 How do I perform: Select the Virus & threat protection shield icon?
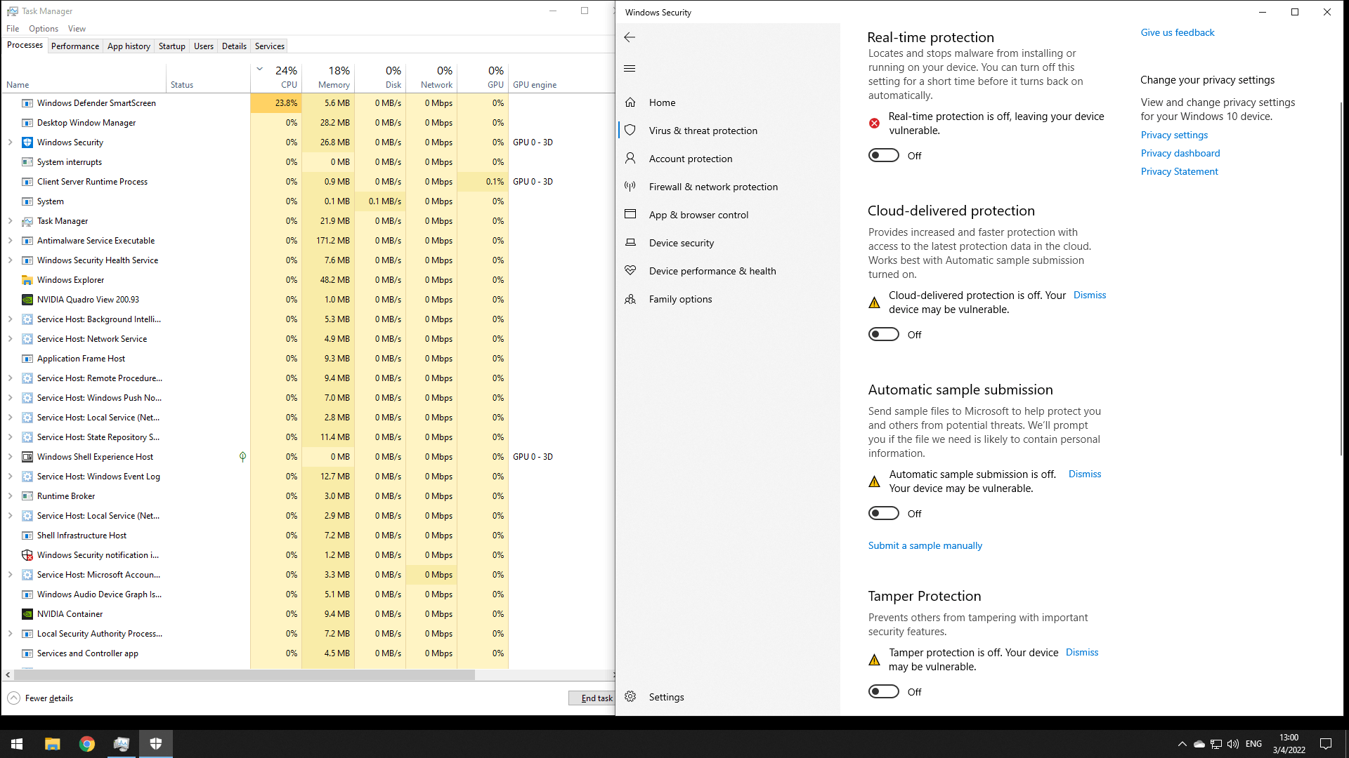pyautogui.click(x=630, y=131)
